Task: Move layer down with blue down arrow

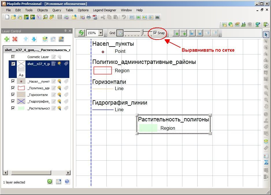Action: pyautogui.click(x=34, y=39)
